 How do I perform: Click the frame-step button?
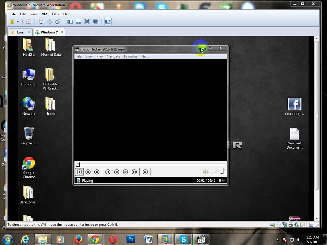[145, 172]
